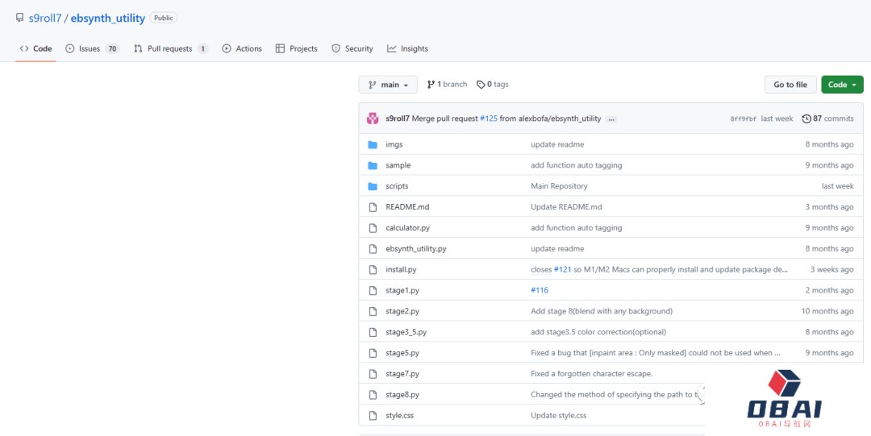
Task: Open issue #121 link in install.py row
Action: 563,270
